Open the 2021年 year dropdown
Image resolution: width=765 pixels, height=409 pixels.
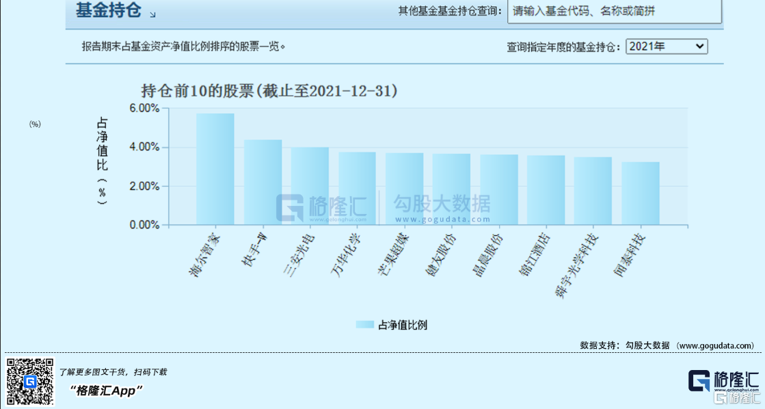coord(667,47)
